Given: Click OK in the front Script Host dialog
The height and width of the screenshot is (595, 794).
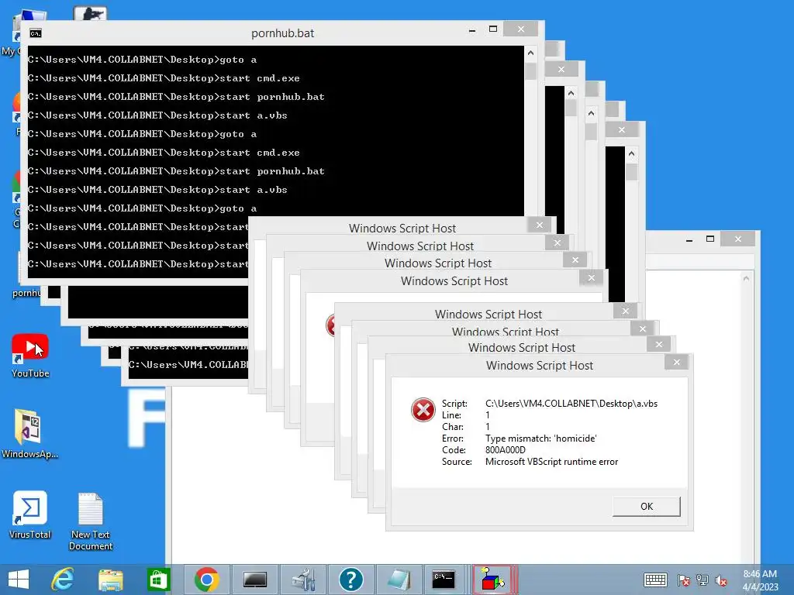Looking at the screenshot, I should click(646, 506).
